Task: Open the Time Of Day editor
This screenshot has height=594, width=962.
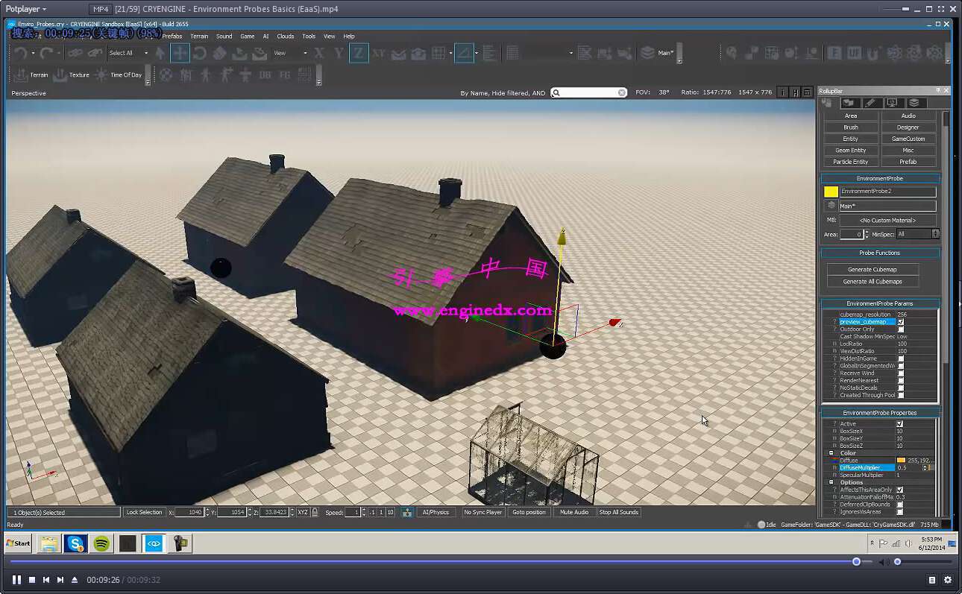Action: click(118, 75)
